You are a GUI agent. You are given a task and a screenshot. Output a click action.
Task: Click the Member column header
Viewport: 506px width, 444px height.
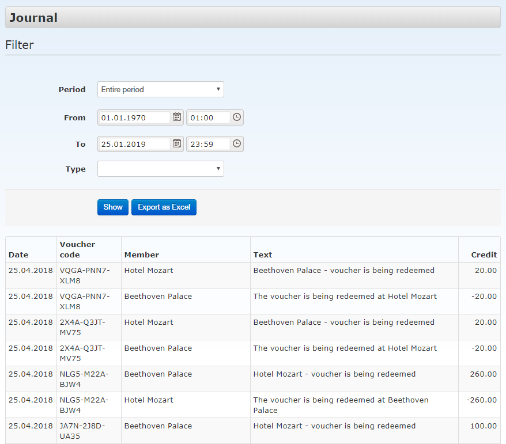pyautogui.click(x=142, y=255)
